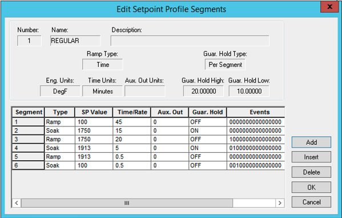Click the right scroll arrow
The height and width of the screenshot is (218, 342).
point(280,203)
